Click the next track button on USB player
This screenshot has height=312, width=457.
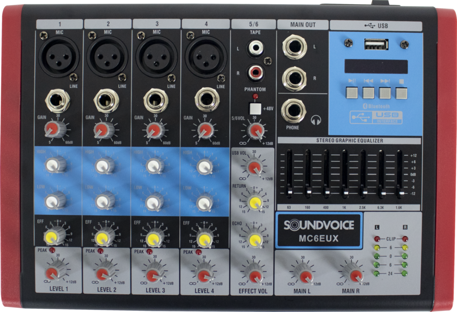[x=385, y=93]
